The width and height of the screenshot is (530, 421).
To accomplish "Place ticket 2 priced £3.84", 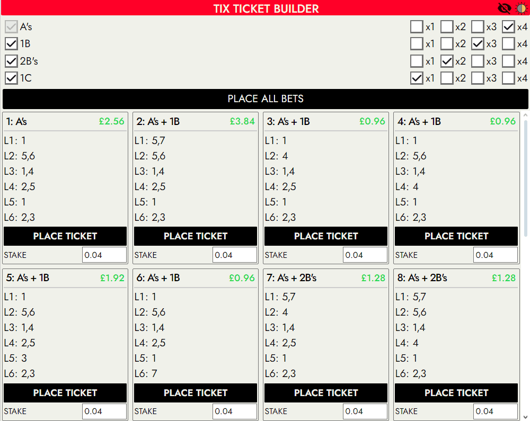I will (x=196, y=236).
